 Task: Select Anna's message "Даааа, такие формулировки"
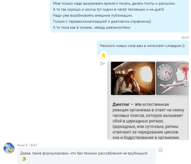coord(84,153)
